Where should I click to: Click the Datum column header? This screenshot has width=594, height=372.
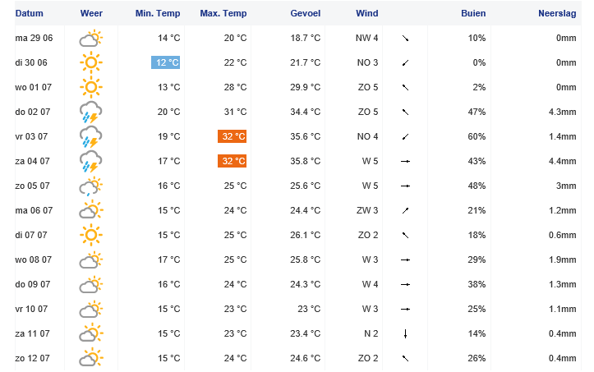click(30, 13)
